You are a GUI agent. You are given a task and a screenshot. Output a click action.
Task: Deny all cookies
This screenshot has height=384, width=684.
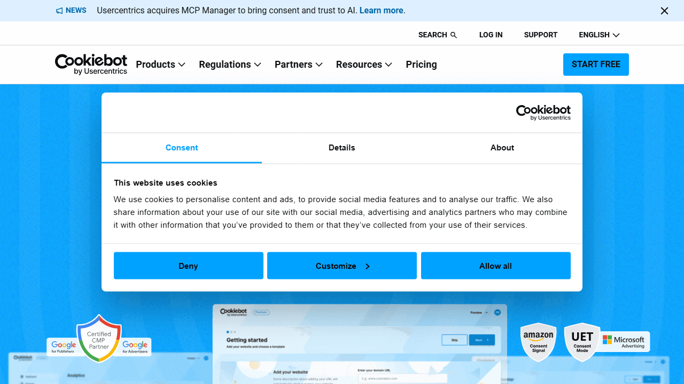pyautogui.click(x=188, y=266)
